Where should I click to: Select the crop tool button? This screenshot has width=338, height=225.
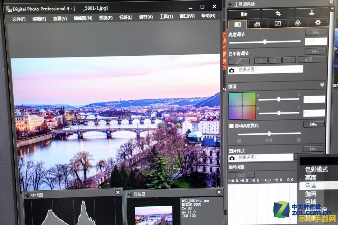click(x=278, y=14)
